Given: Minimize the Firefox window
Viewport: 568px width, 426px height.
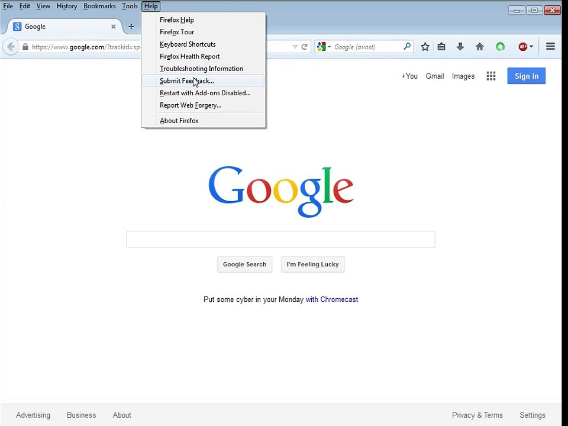Looking at the screenshot, I should [x=517, y=11].
